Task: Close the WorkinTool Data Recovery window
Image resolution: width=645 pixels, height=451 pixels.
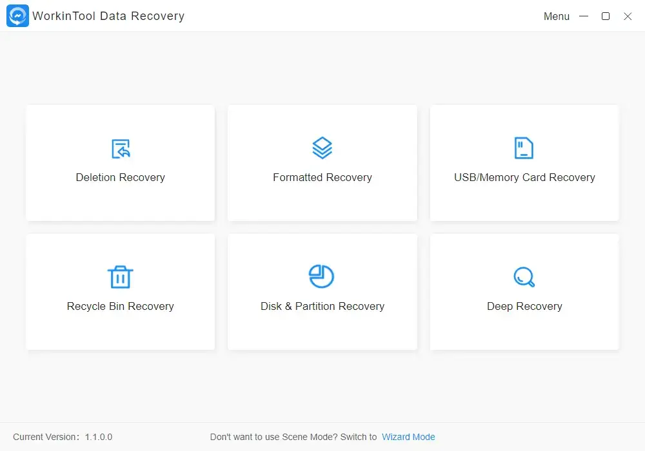Action: 628,16
